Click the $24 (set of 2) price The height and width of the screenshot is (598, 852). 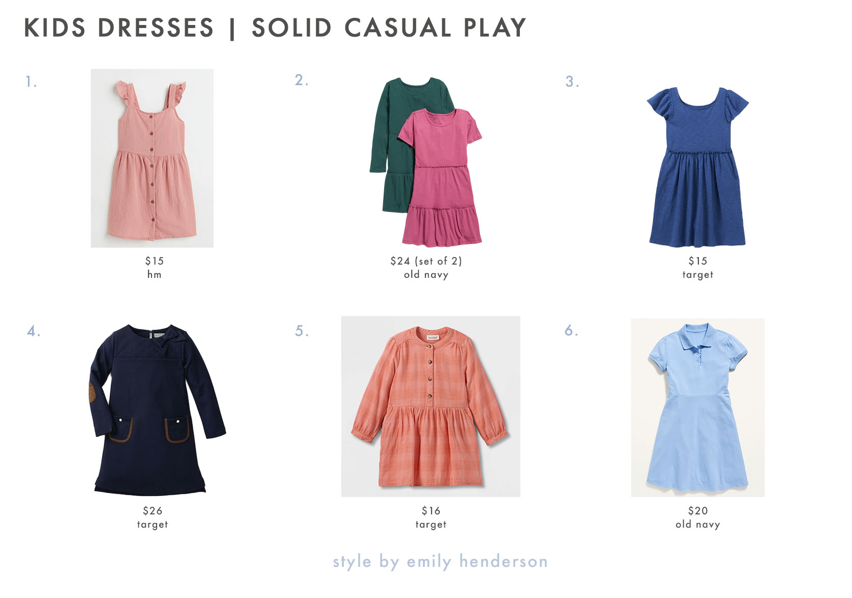[x=426, y=261]
